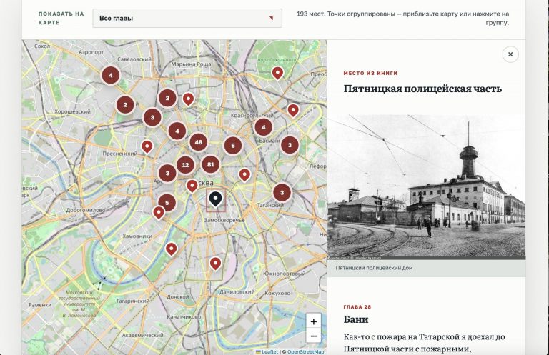Click the 'Показать на карте' label

point(61,18)
